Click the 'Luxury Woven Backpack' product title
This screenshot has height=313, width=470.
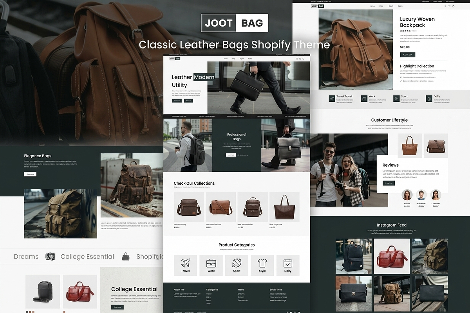click(417, 22)
